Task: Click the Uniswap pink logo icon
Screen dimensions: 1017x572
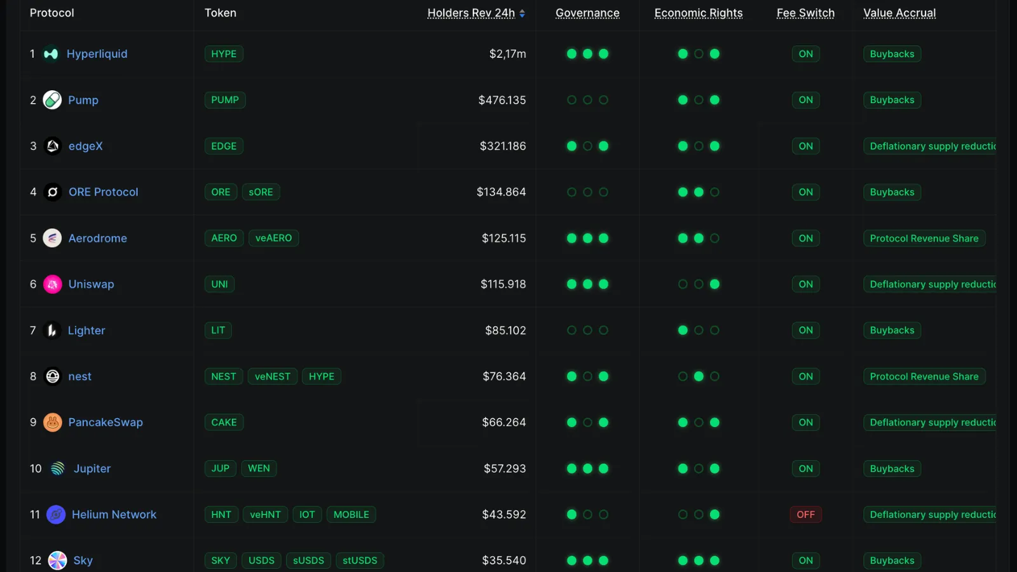Action: click(x=52, y=284)
